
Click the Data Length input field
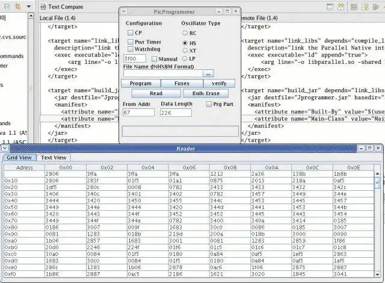point(176,113)
